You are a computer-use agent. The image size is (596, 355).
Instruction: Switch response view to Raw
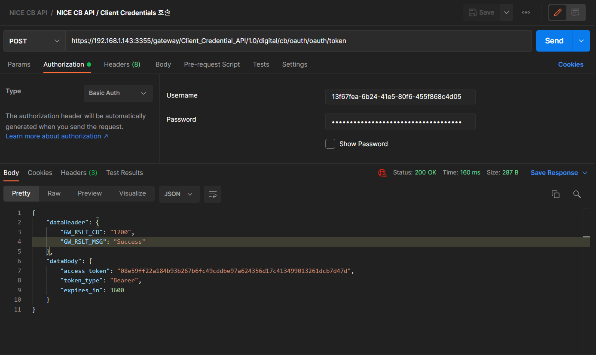pyautogui.click(x=54, y=193)
